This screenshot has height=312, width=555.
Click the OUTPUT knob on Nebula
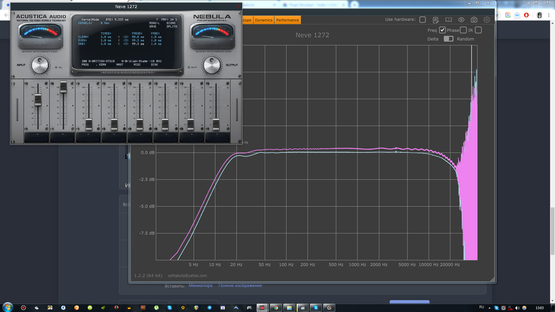212,65
